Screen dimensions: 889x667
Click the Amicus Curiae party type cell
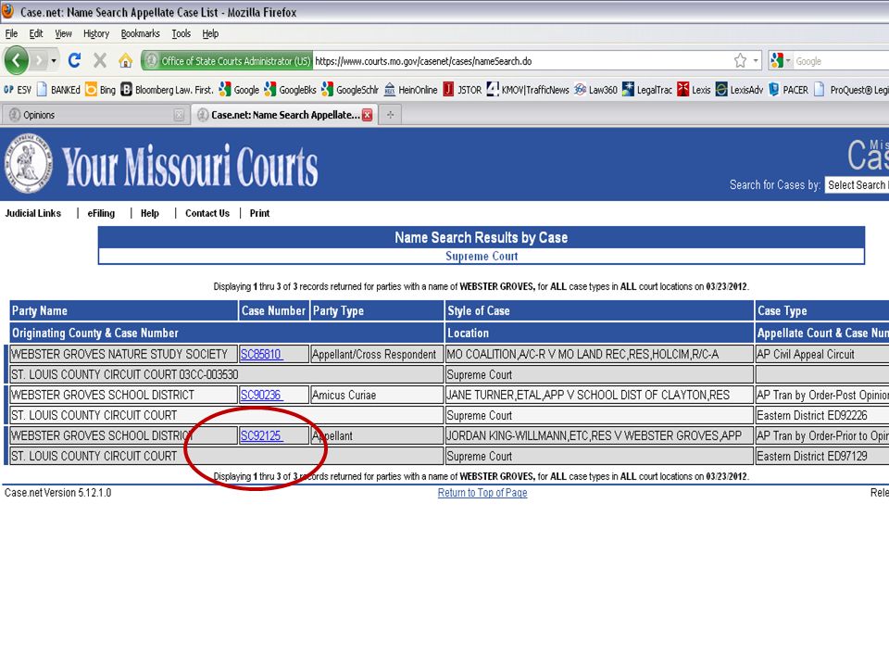click(377, 396)
